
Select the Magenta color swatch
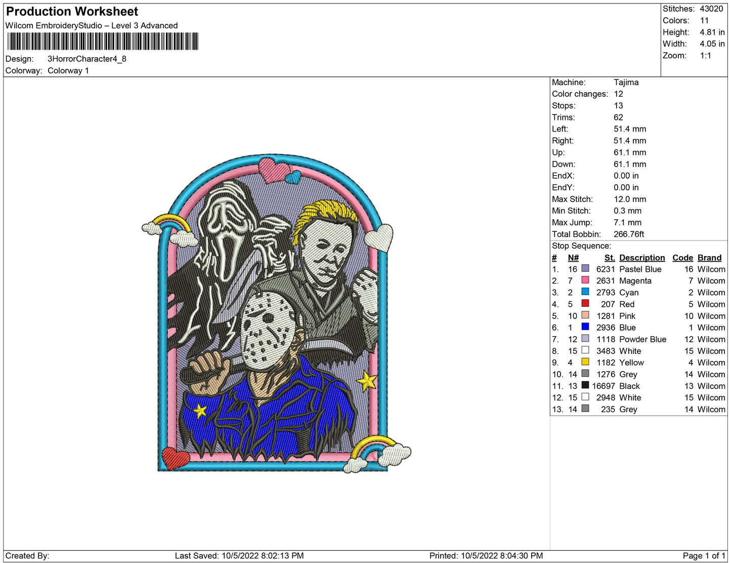click(x=585, y=280)
